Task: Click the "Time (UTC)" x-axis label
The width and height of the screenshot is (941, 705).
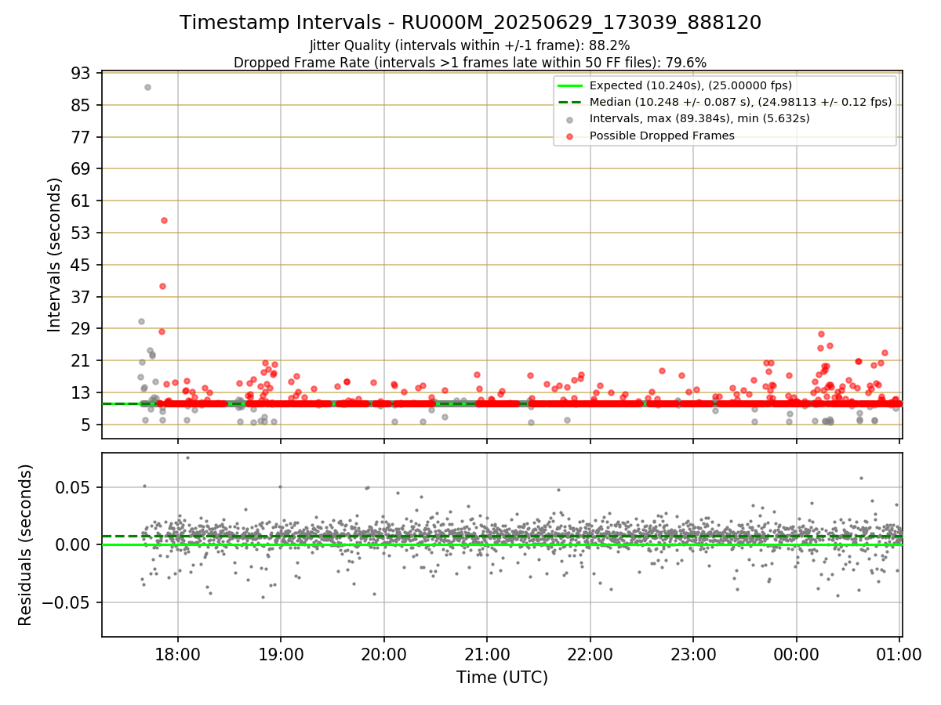Action: click(x=502, y=678)
